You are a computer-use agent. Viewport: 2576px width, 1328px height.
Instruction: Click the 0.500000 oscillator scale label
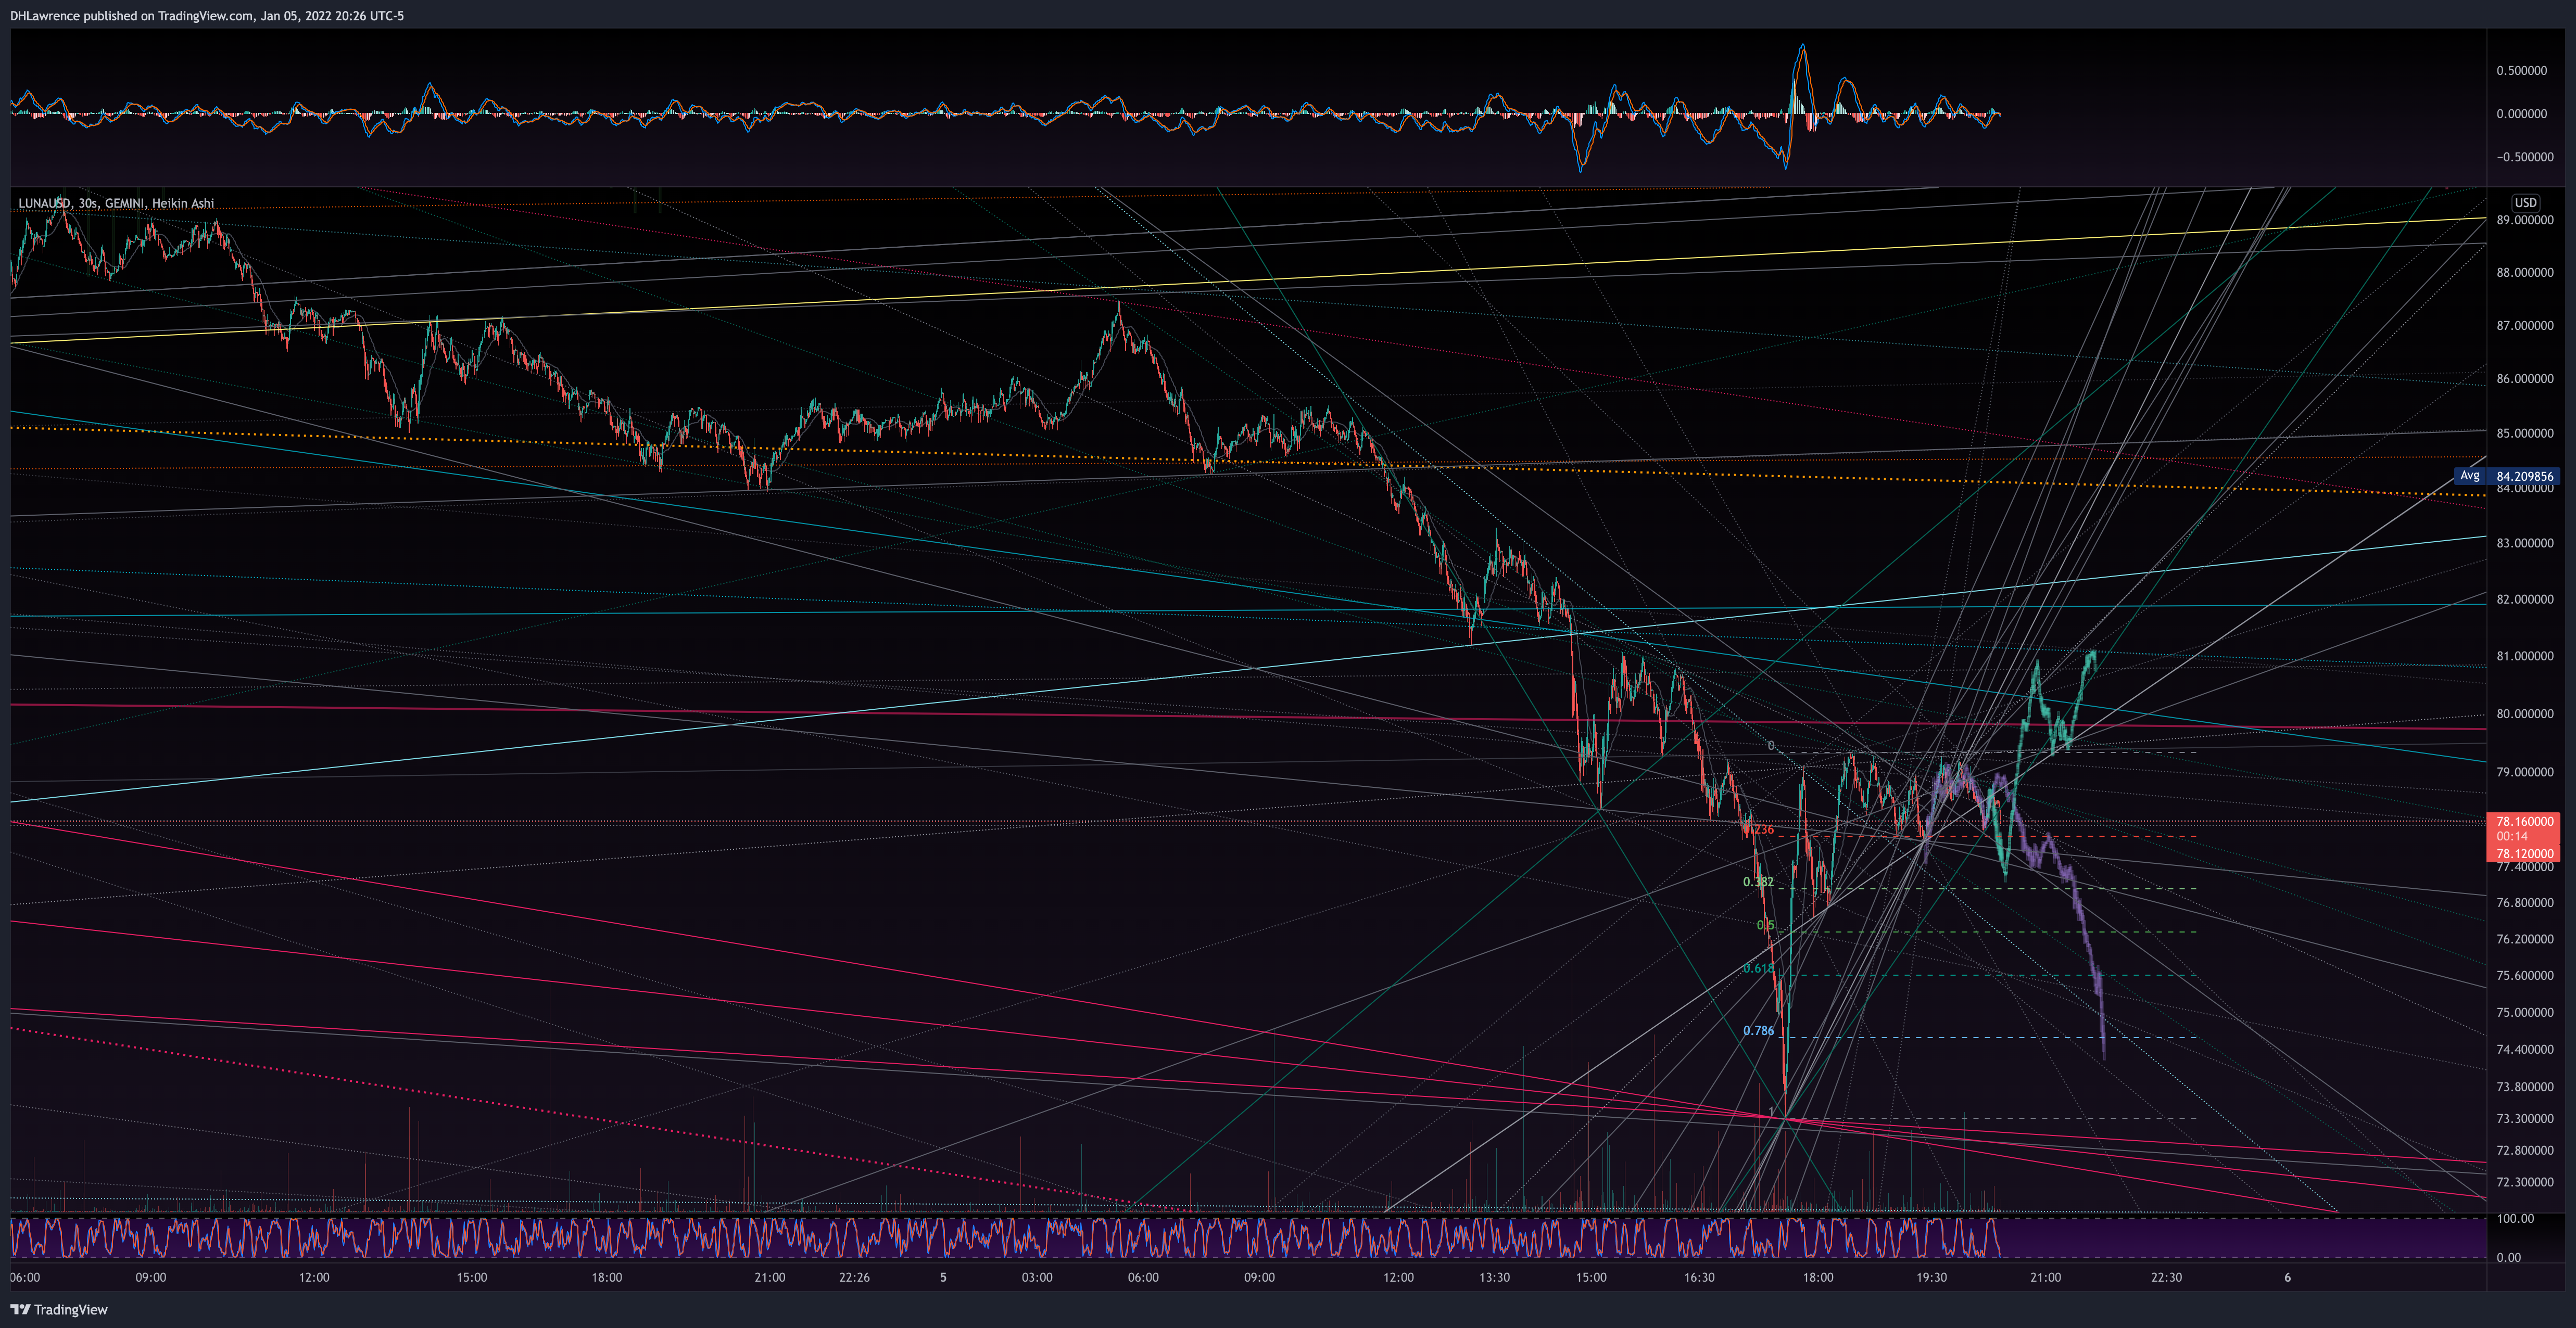2521,71
